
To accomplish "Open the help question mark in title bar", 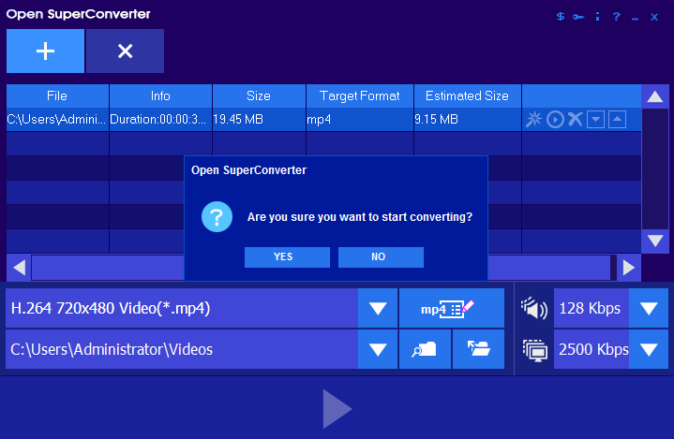I will click(616, 16).
